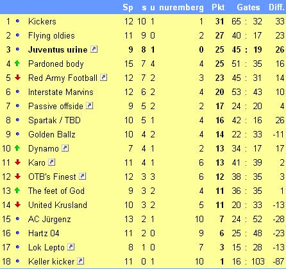Open the link icon after Lok Lepto
Viewport: 286px width, 269px height.
coord(71,247)
